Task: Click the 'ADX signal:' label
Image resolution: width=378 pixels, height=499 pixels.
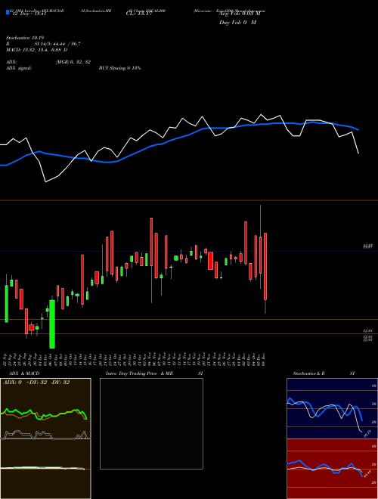Action: pyautogui.click(x=19, y=68)
